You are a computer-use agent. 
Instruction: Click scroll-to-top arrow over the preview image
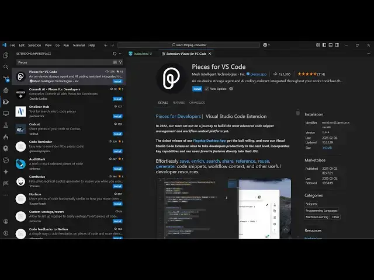286,230
